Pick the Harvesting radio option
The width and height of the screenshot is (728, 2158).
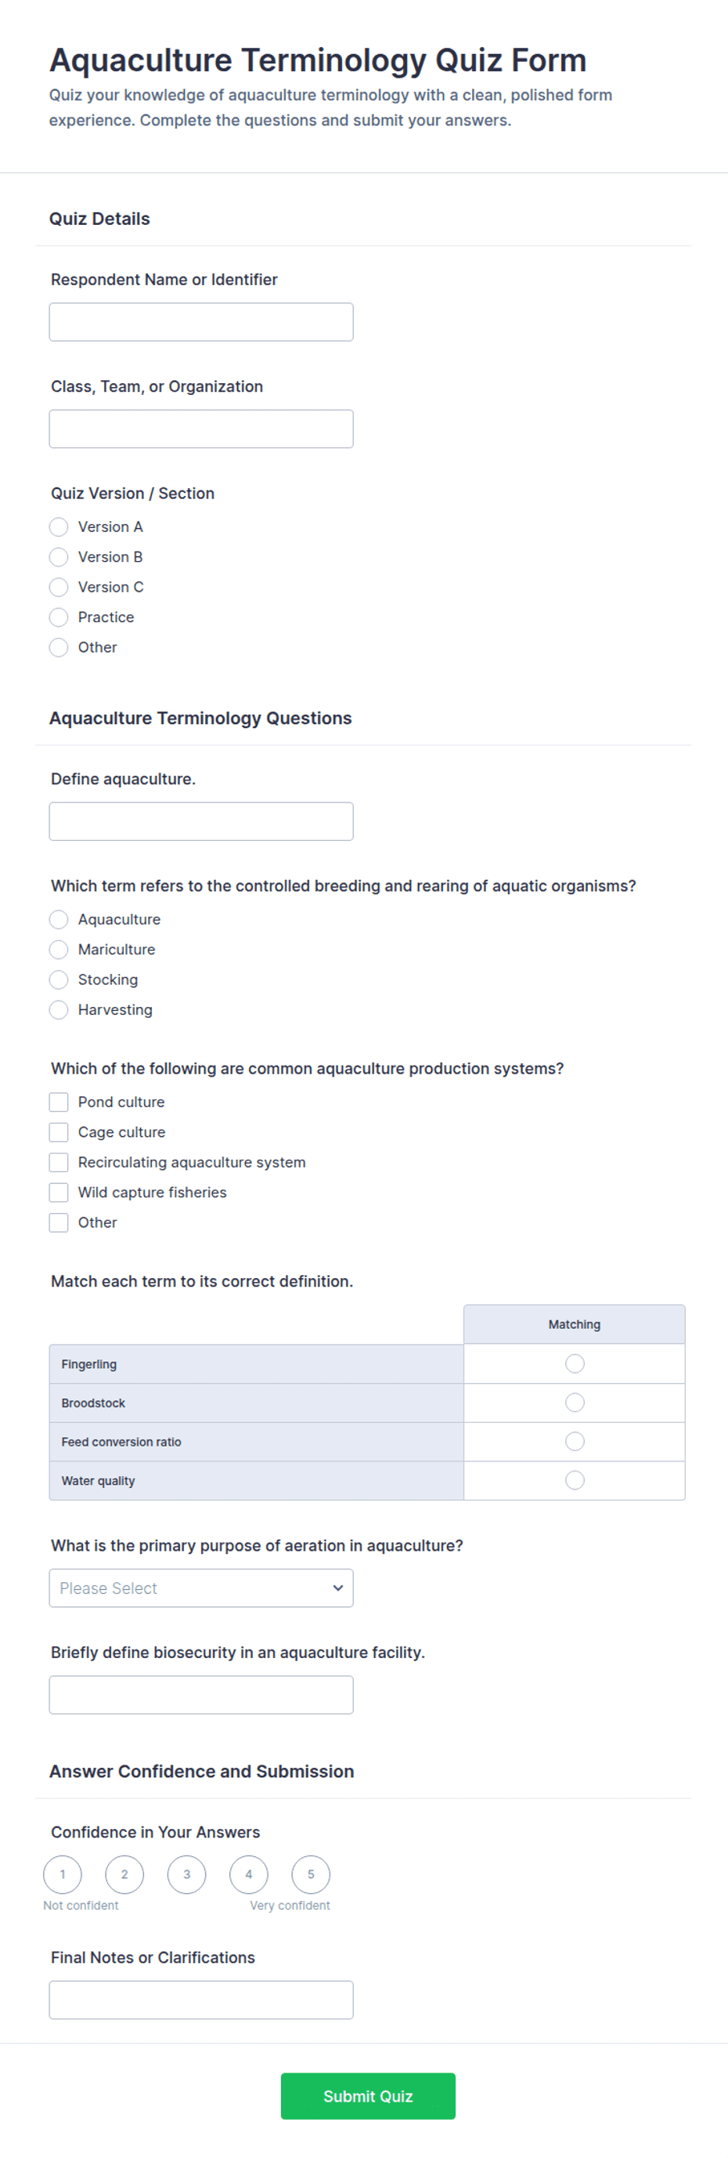[x=59, y=1009]
